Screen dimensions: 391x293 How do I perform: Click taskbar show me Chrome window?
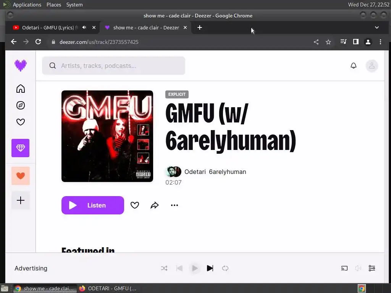[44, 288]
